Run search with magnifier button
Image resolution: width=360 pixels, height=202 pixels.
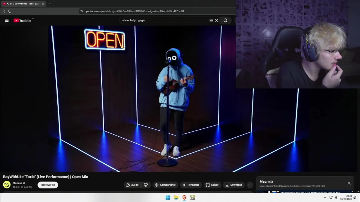coord(226,20)
